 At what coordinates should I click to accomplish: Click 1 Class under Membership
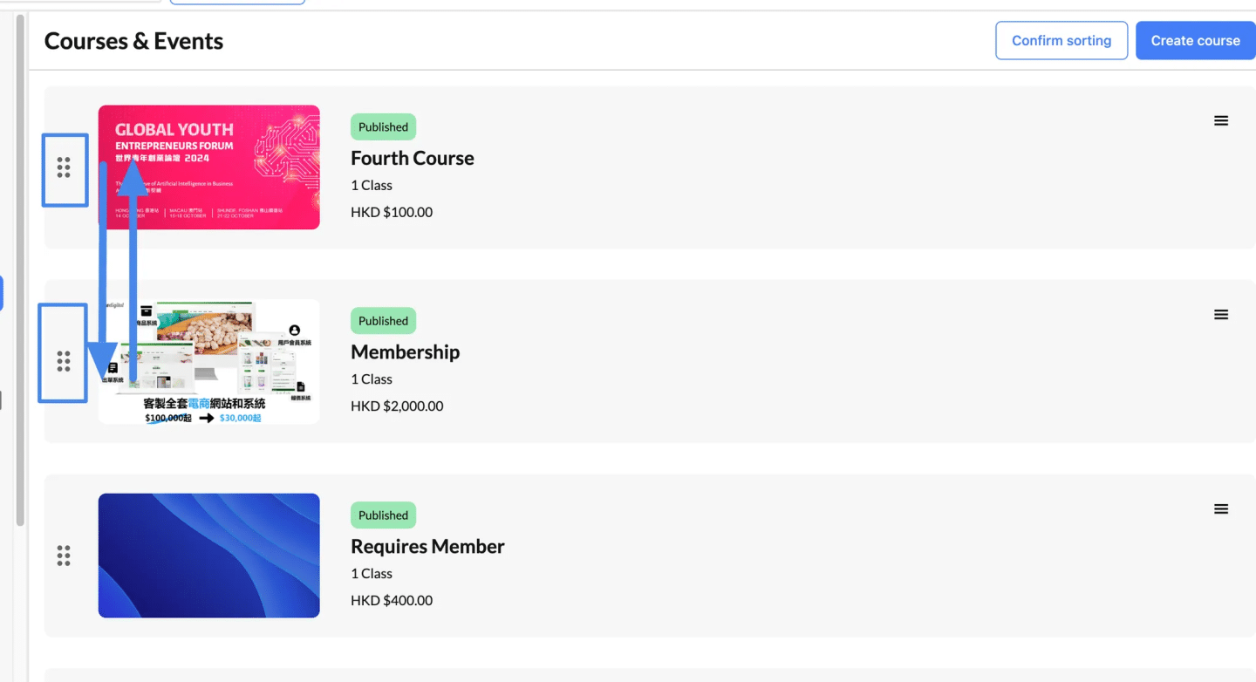coord(372,379)
